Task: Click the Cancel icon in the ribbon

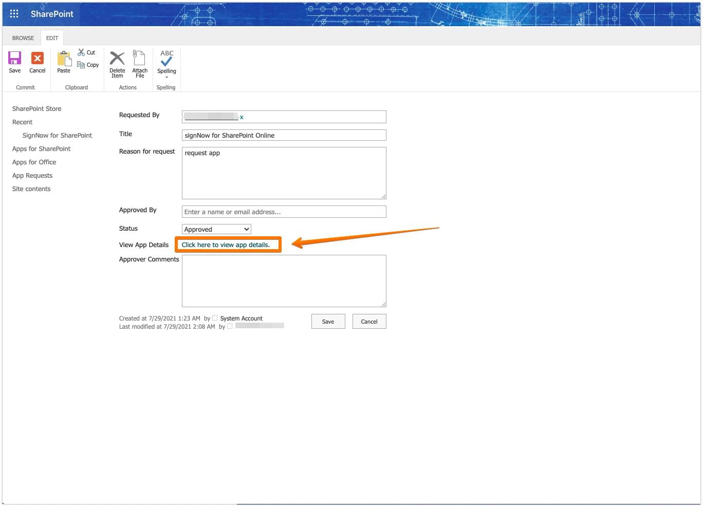Action: (38, 58)
